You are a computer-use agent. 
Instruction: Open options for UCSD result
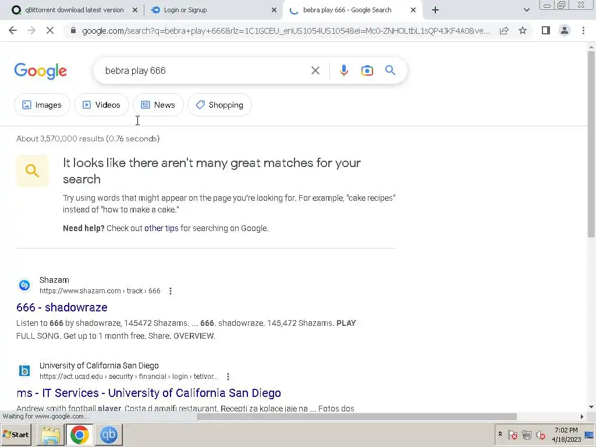[x=228, y=377]
